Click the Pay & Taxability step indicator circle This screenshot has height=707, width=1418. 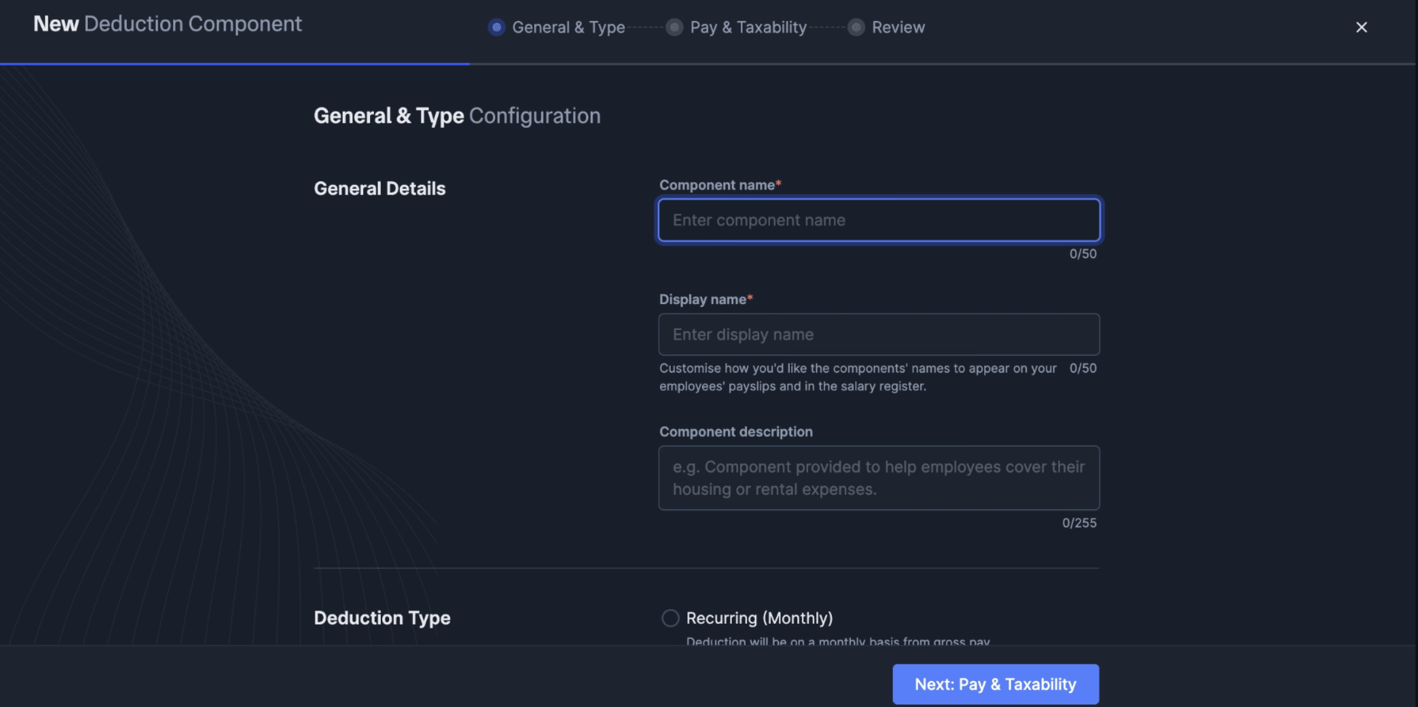click(674, 27)
